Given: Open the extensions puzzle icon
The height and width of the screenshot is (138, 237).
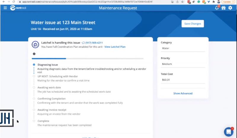Looking at the screenshot, I should coord(214,2).
